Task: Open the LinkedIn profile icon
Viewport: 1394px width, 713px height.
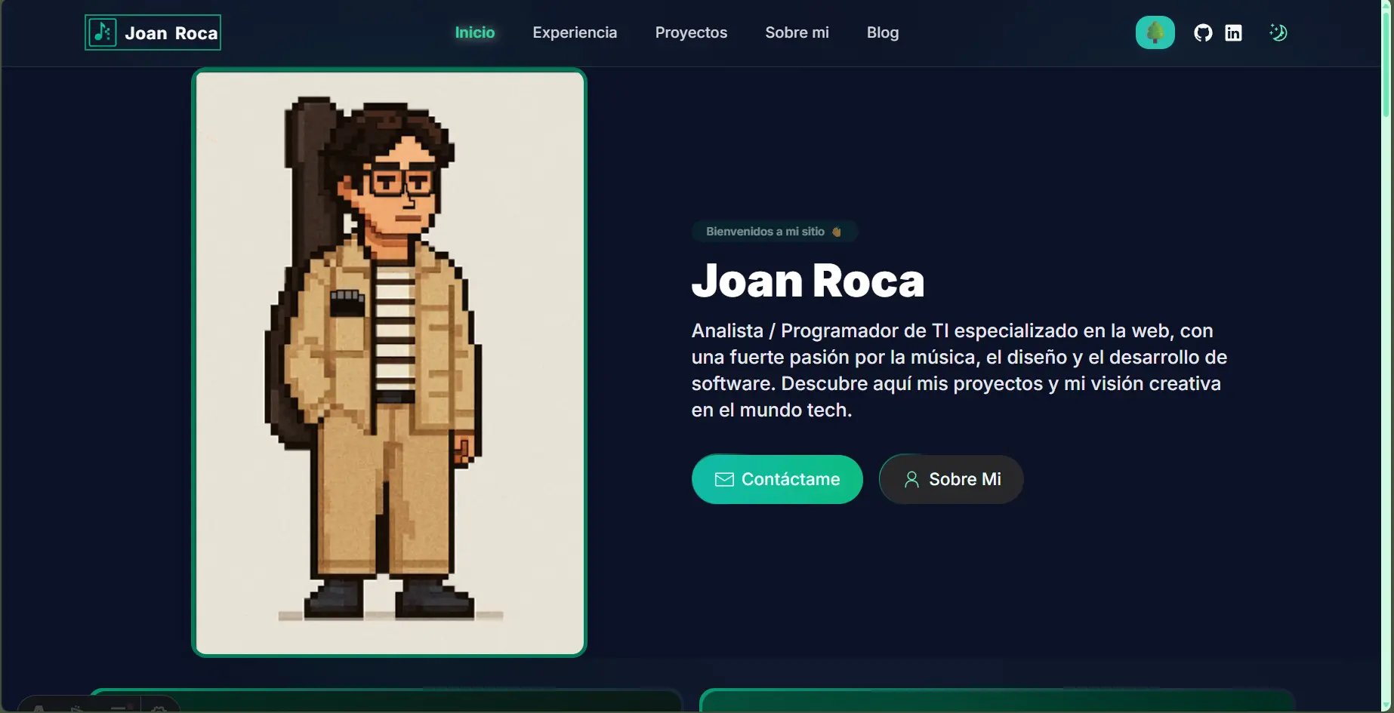Action: pos(1234,32)
